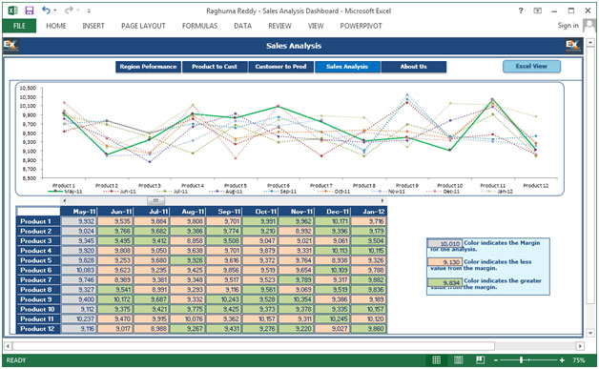The height and width of the screenshot is (369, 599).
Task: Click the orange legend swatch 9,130
Action: (444, 262)
